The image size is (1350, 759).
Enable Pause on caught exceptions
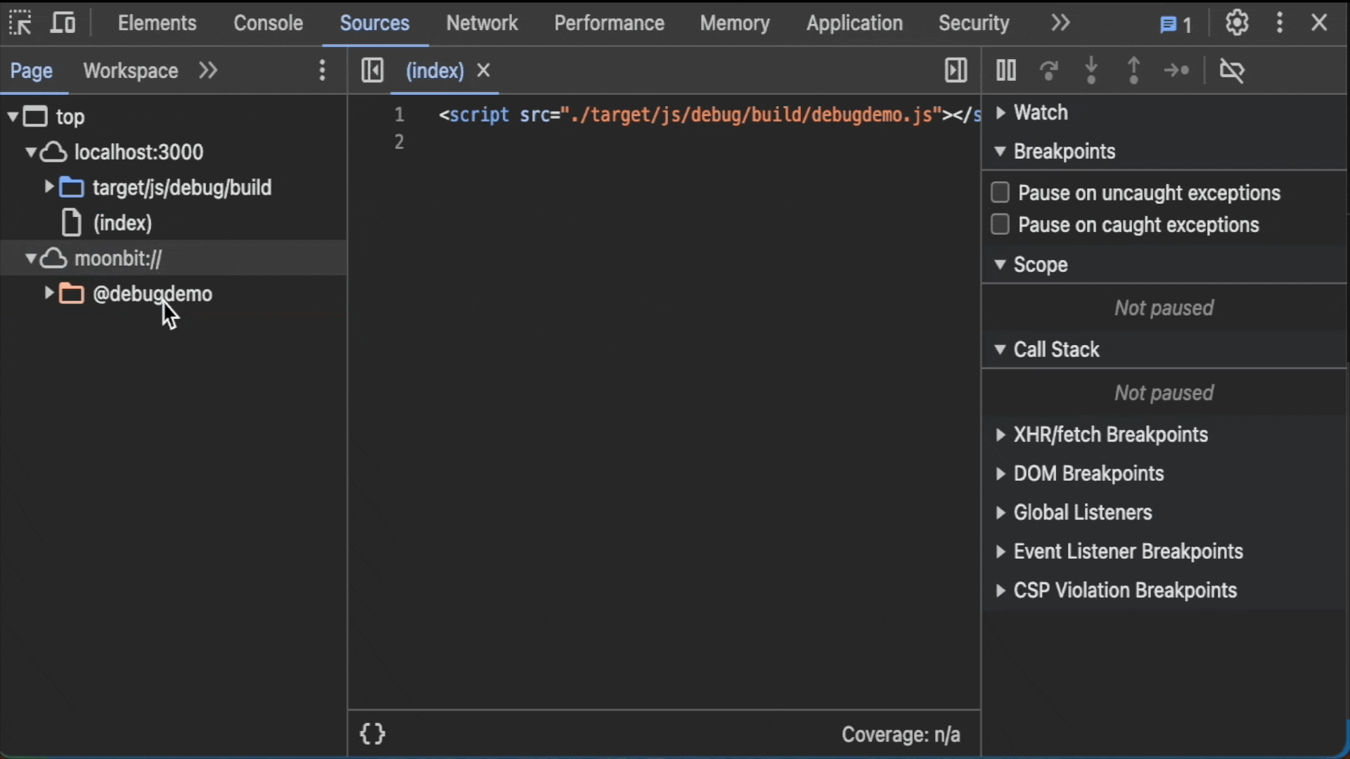pos(1001,224)
